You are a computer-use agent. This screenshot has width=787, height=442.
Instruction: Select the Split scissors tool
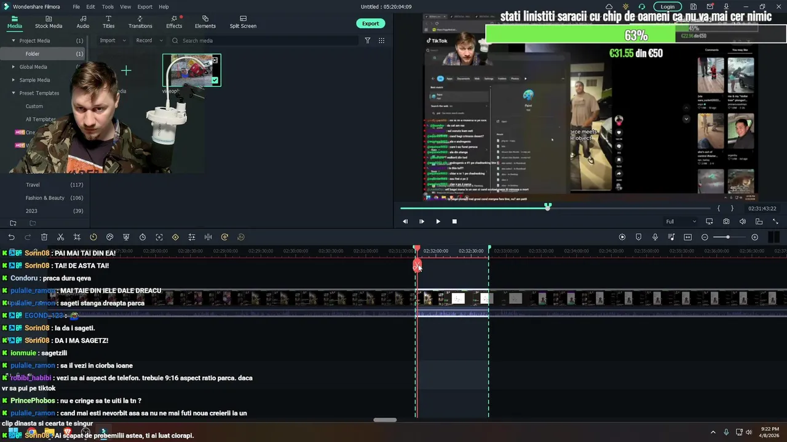[x=60, y=237]
